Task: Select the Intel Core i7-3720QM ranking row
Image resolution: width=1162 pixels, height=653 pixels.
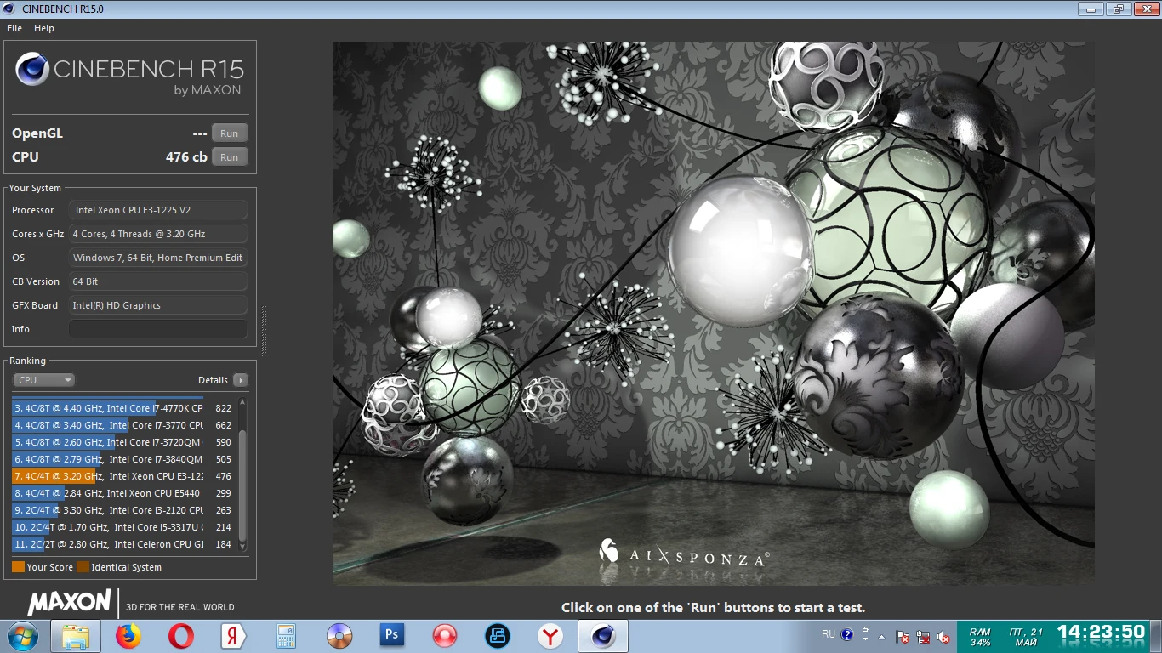Action: [122, 442]
